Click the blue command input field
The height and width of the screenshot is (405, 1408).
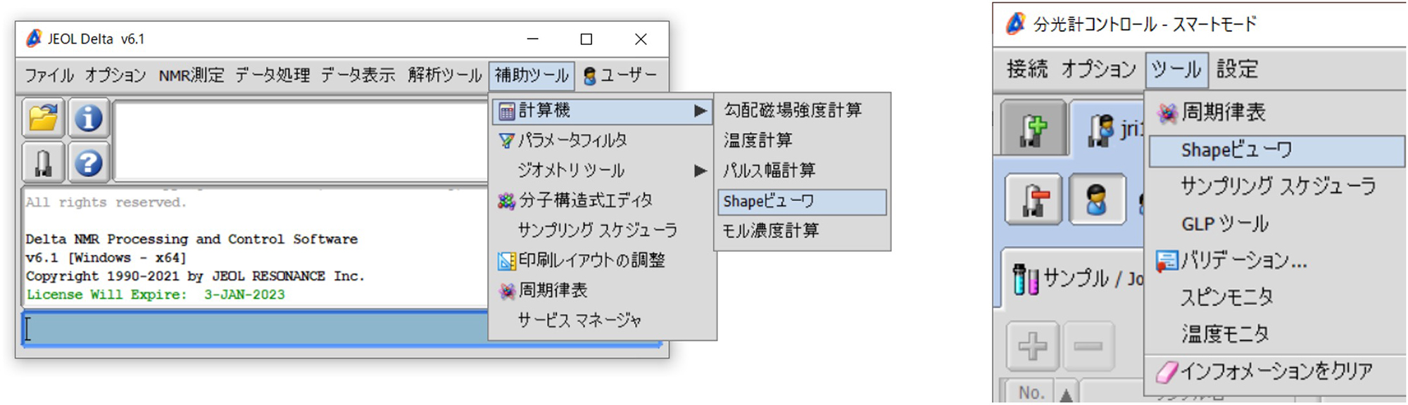[x=253, y=328]
